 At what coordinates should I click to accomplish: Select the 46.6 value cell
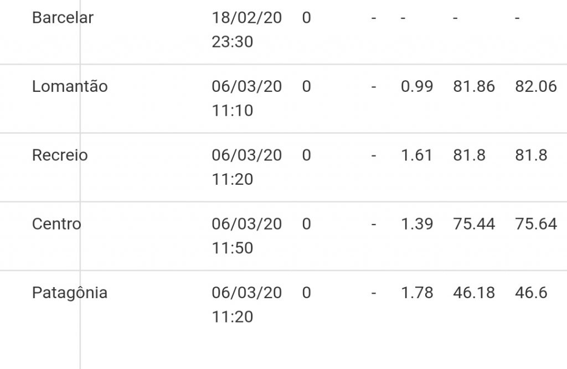click(531, 292)
